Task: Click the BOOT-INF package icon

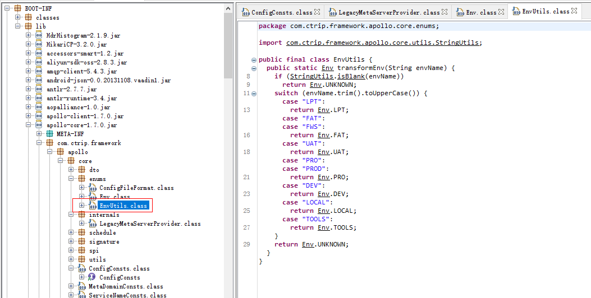Action: (x=17, y=8)
